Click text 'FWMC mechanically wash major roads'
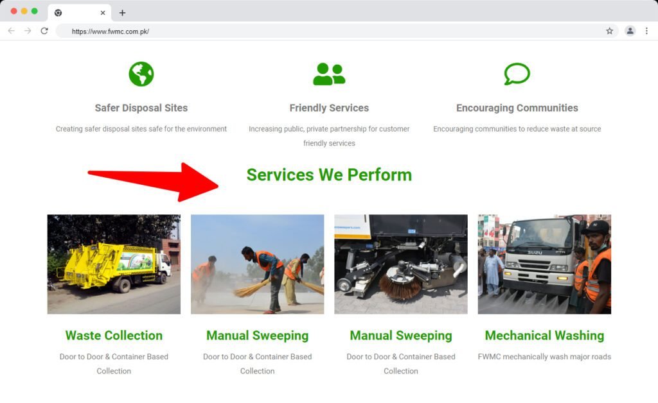 tap(544, 357)
